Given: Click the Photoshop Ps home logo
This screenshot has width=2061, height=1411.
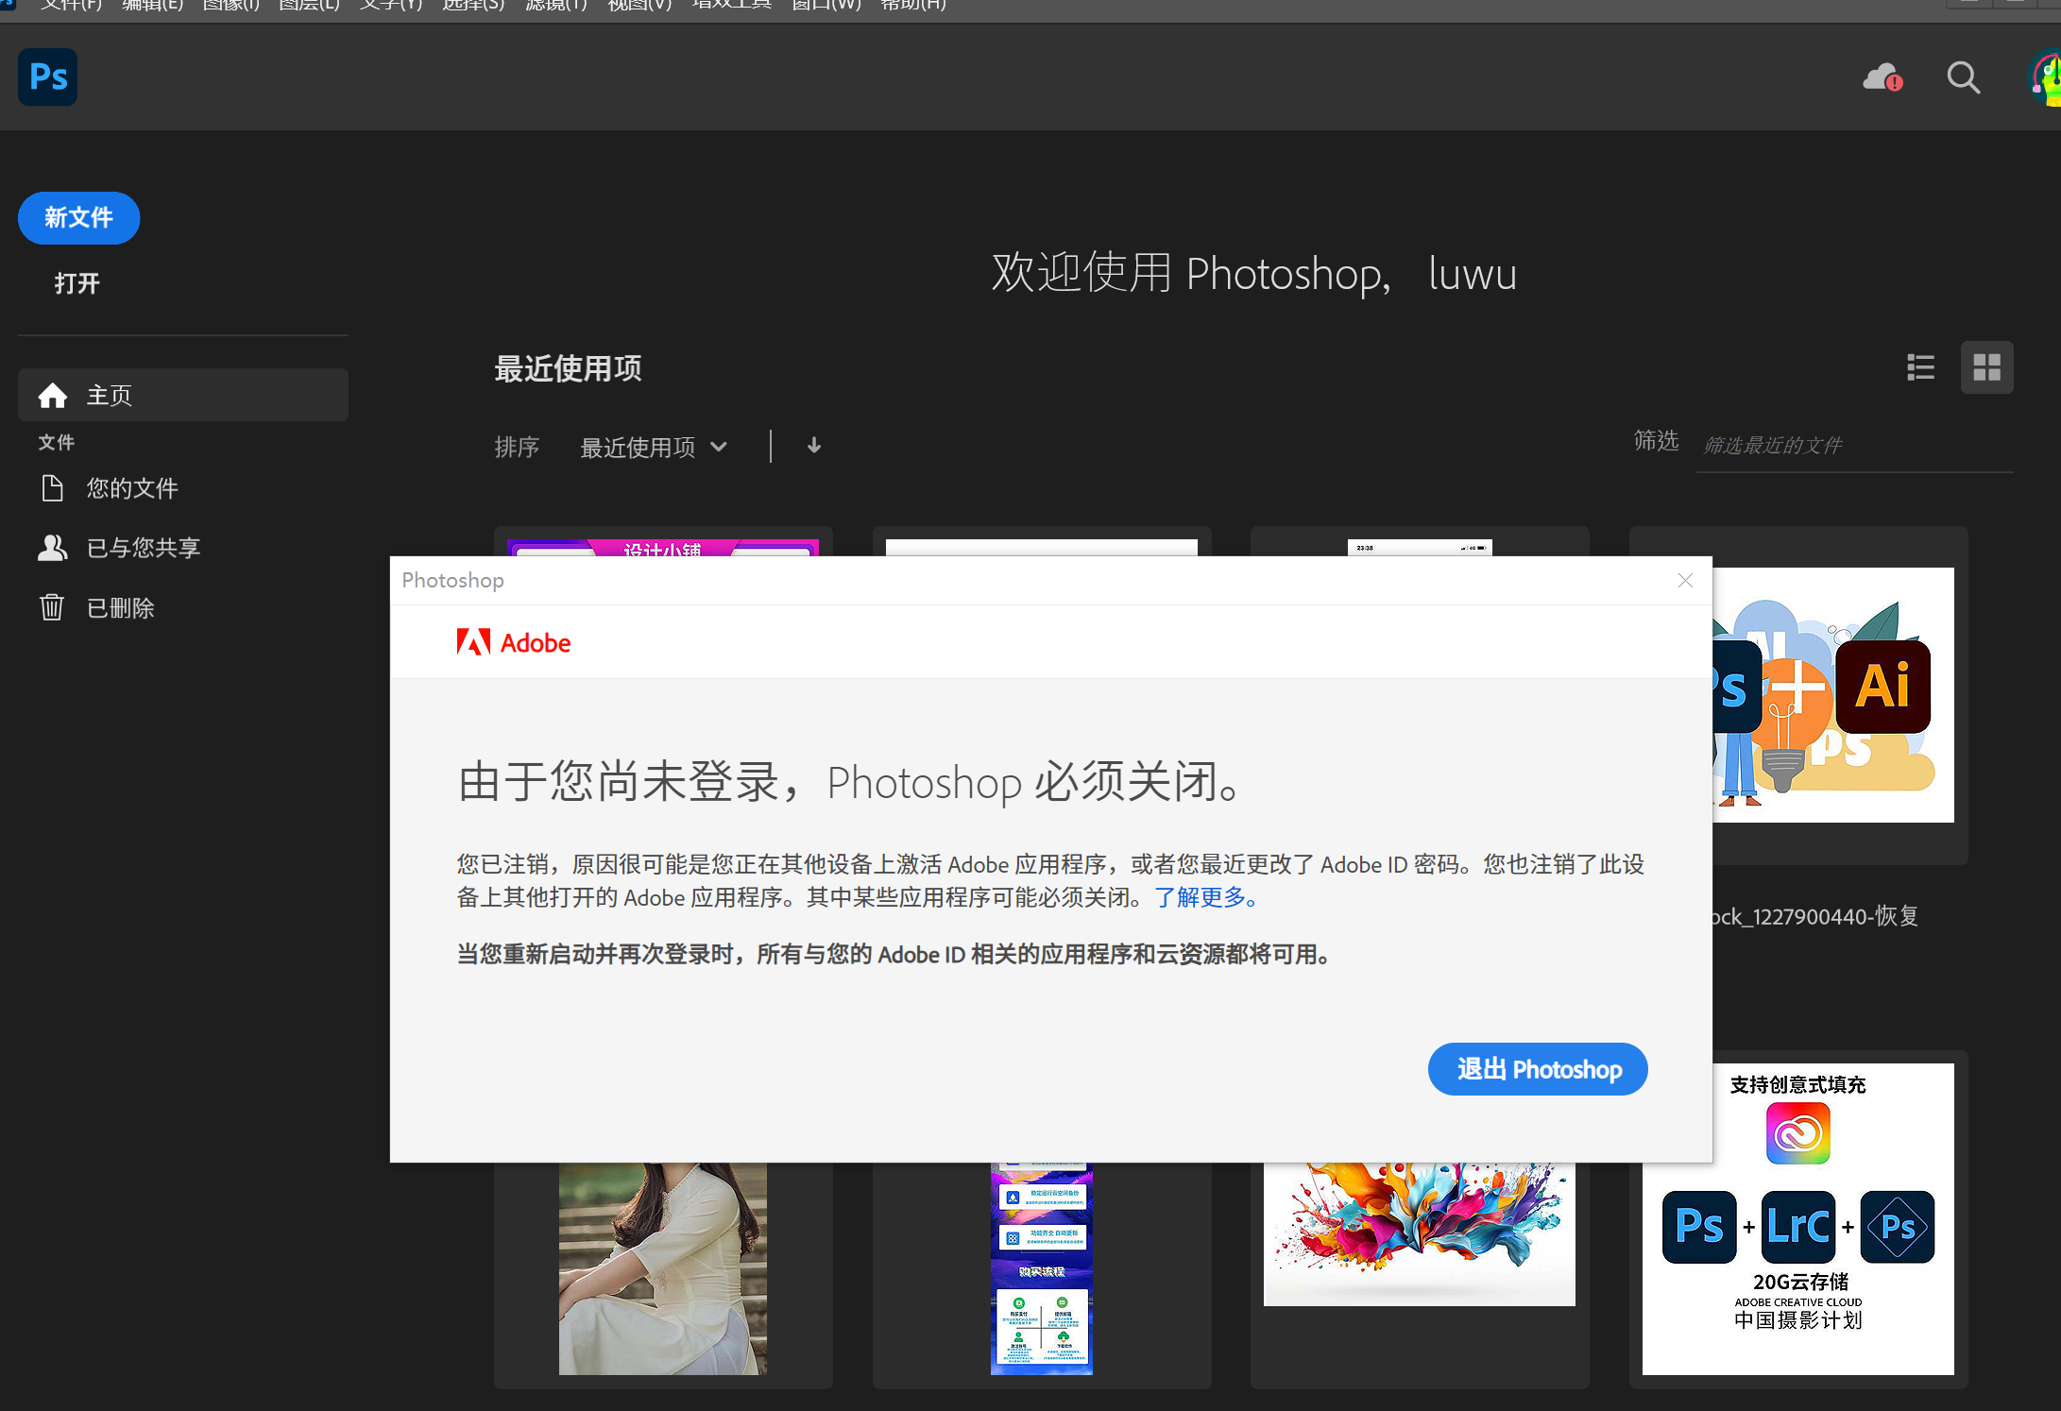Looking at the screenshot, I should coord(48,76).
